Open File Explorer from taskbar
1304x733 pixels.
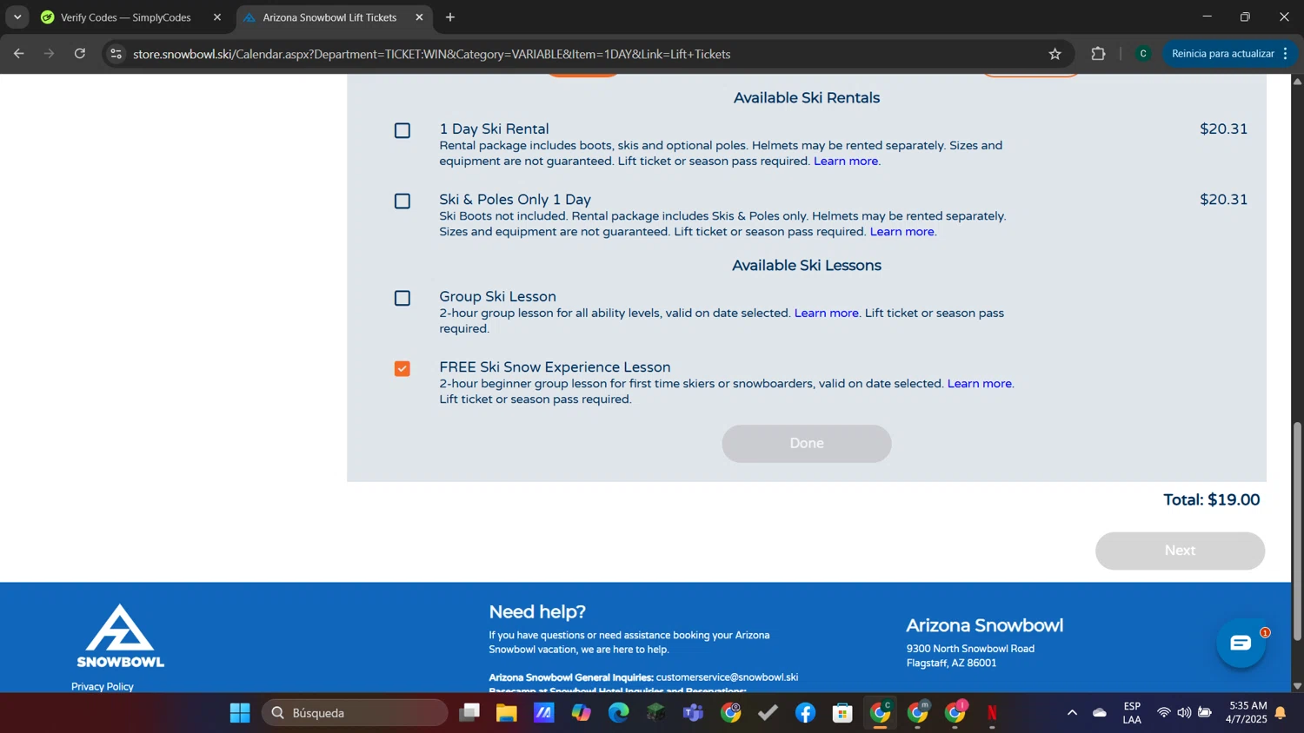[507, 713]
